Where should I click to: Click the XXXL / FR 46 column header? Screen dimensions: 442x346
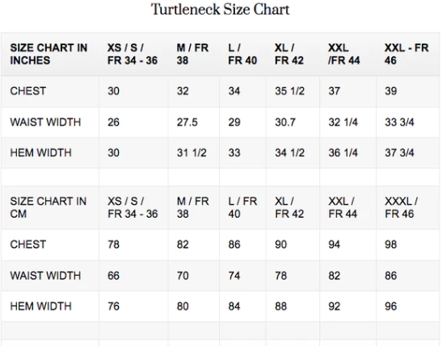(x=401, y=207)
